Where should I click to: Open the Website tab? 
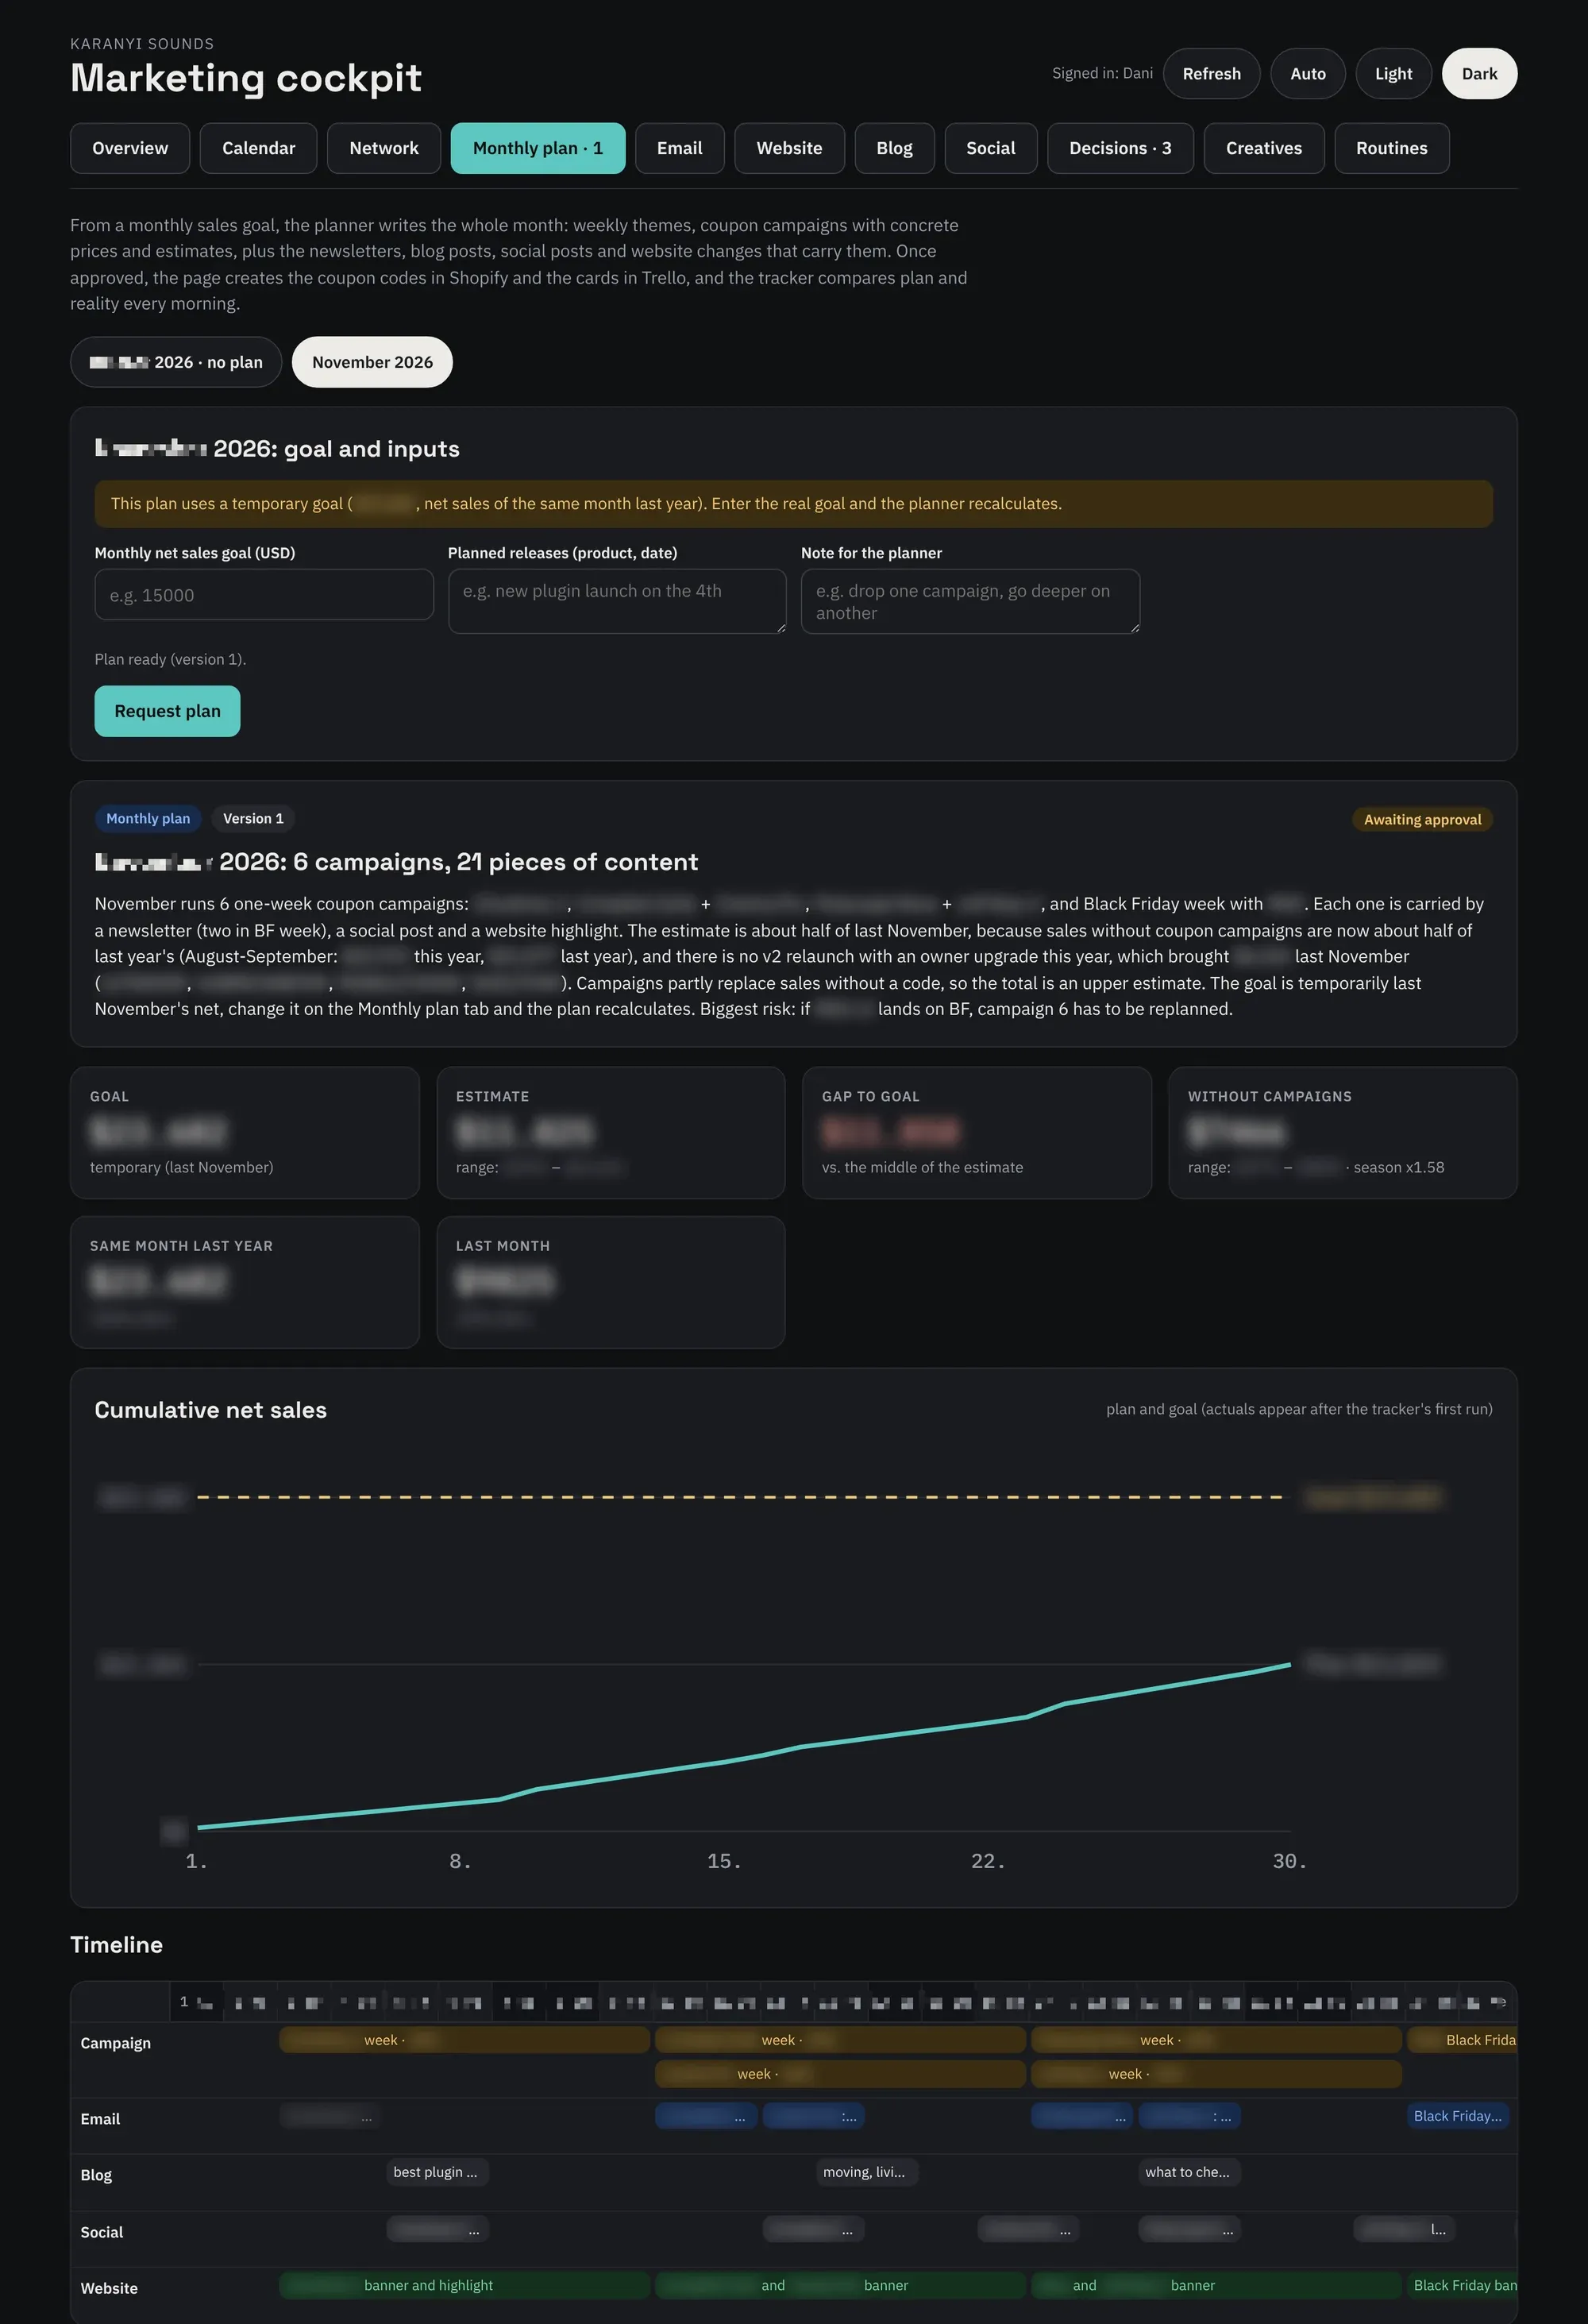tap(789, 148)
